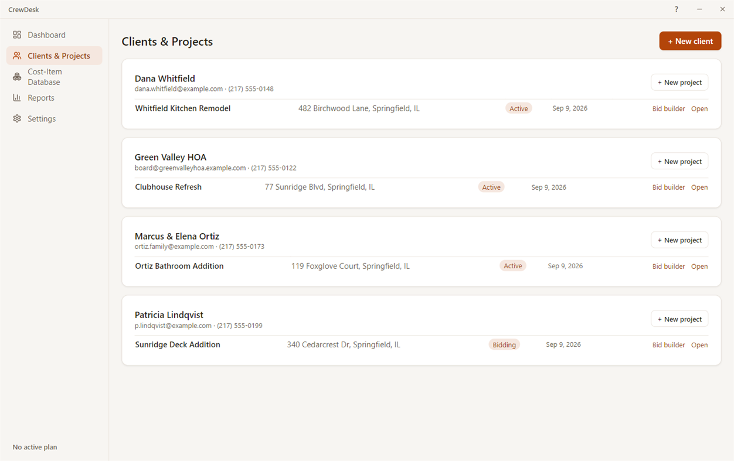Click the Sunridge Deck Addition project name
This screenshot has height=461, width=734.
(x=178, y=344)
